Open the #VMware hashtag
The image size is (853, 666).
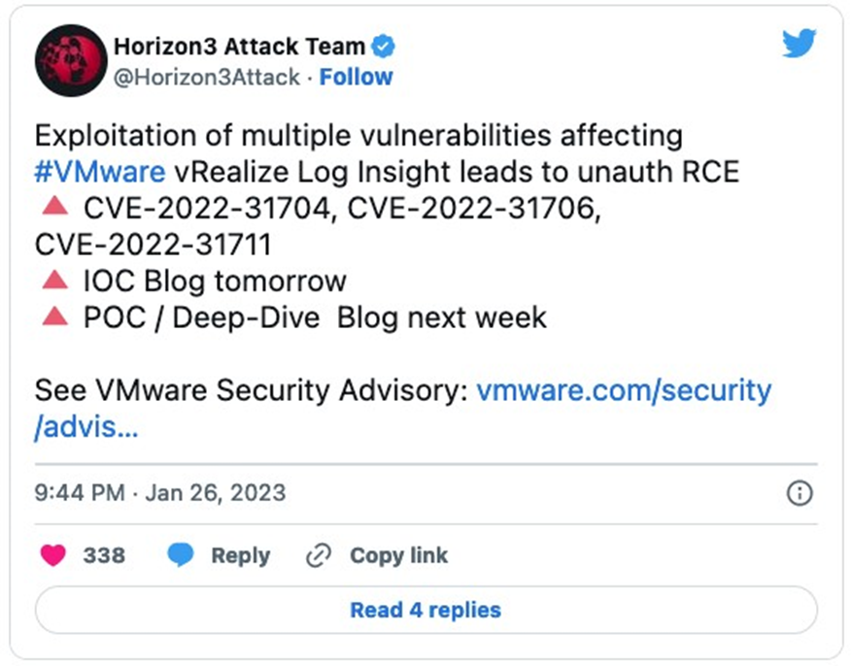pyautogui.click(x=99, y=172)
